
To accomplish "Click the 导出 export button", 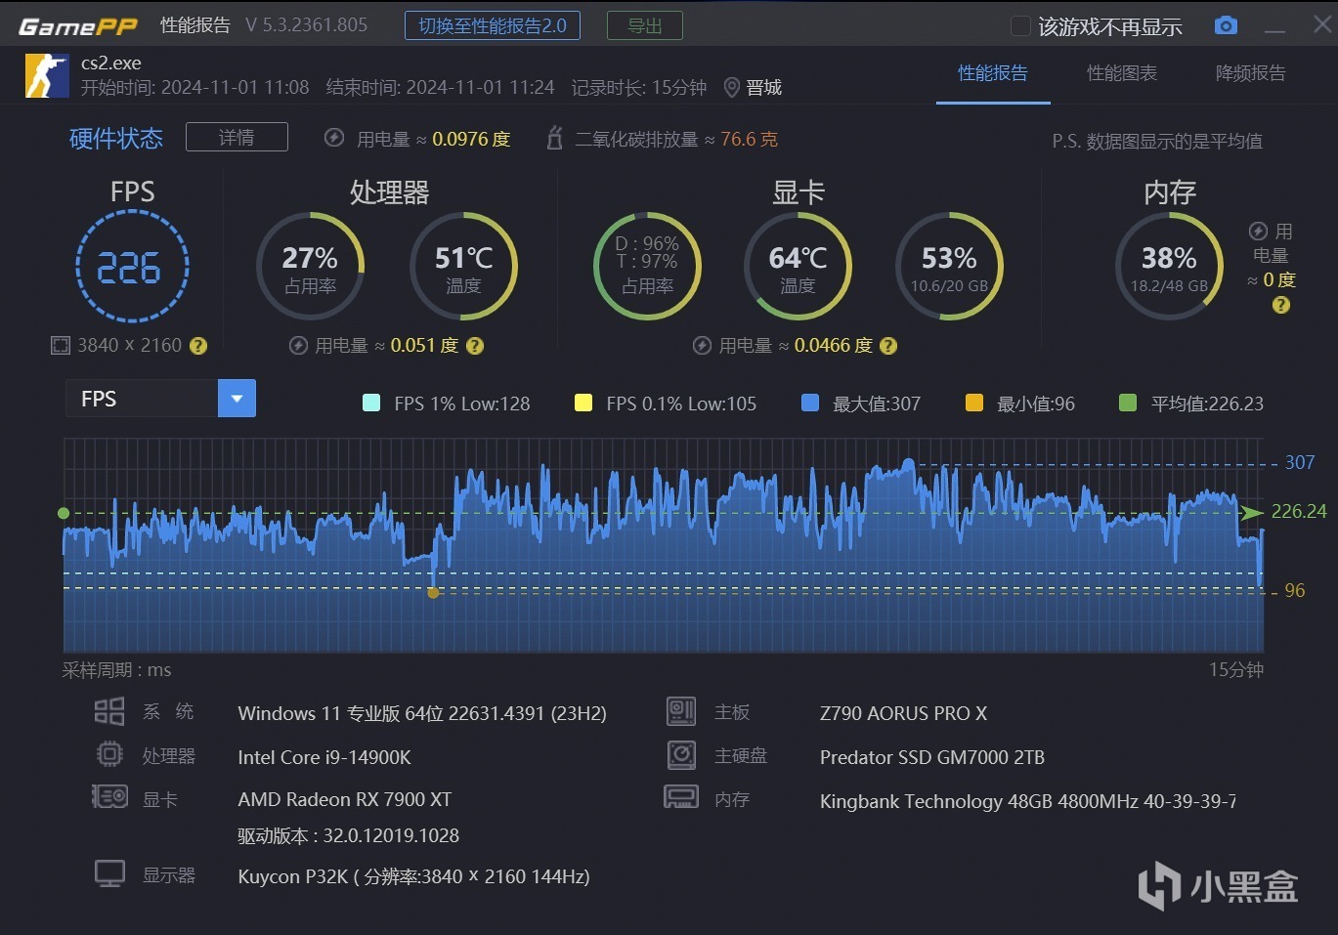I will pyautogui.click(x=645, y=25).
